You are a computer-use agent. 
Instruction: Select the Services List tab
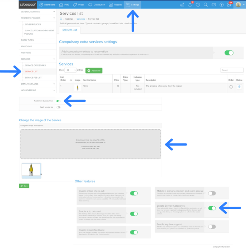(70, 30)
